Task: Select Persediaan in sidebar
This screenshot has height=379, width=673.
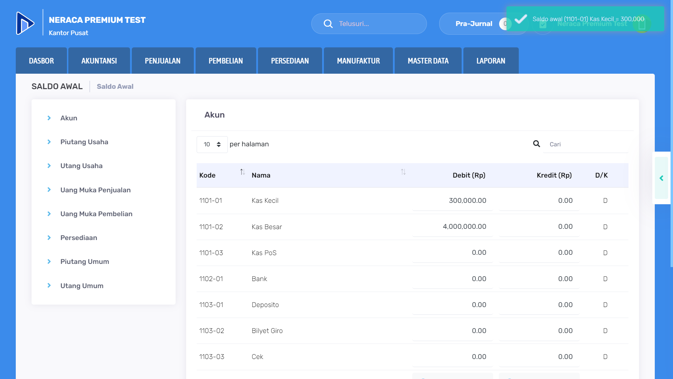Action: (79, 238)
